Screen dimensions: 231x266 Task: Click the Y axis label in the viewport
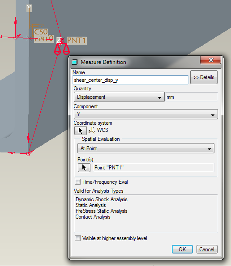point(29,8)
